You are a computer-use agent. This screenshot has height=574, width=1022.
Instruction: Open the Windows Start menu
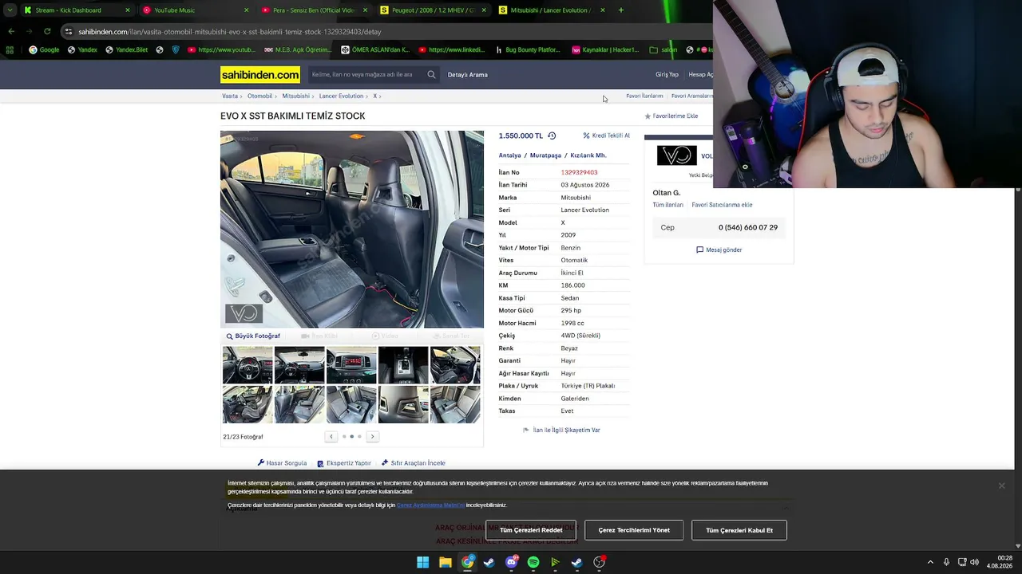422,562
